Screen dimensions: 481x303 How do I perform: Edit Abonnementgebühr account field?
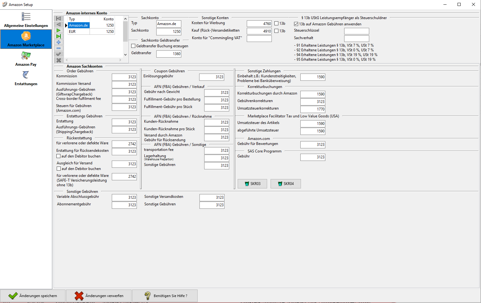pos(124,205)
